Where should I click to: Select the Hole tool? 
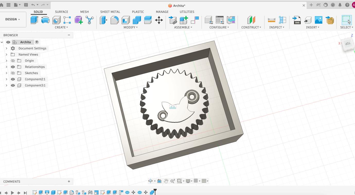(x=56, y=20)
